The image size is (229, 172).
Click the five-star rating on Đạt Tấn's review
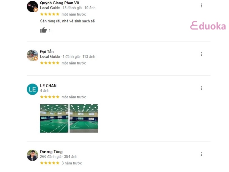click(x=50, y=63)
